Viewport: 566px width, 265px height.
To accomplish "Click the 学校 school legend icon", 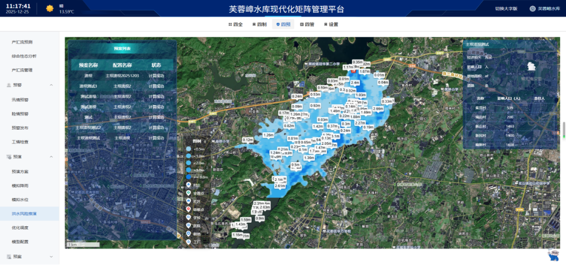I will click(189, 217).
